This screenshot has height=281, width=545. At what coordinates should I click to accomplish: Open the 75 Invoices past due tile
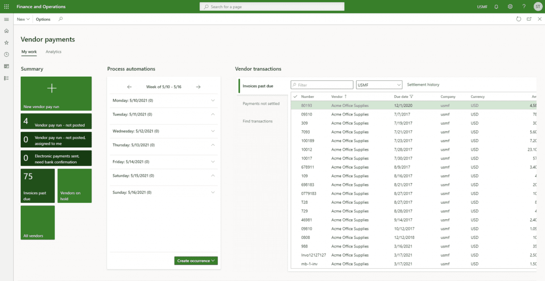pyautogui.click(x=38, y=186)
